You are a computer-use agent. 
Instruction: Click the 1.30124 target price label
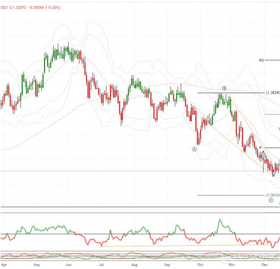(273, 195)
